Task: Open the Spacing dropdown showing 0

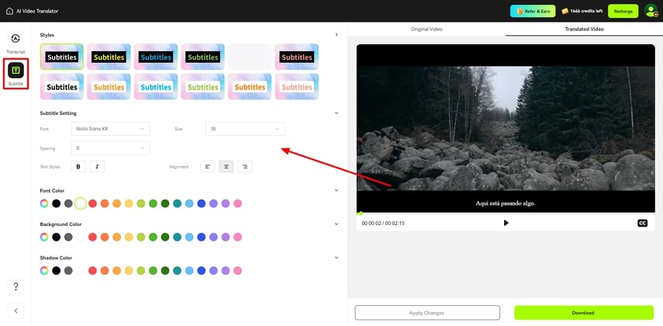Action: click(x=110, y=148)
